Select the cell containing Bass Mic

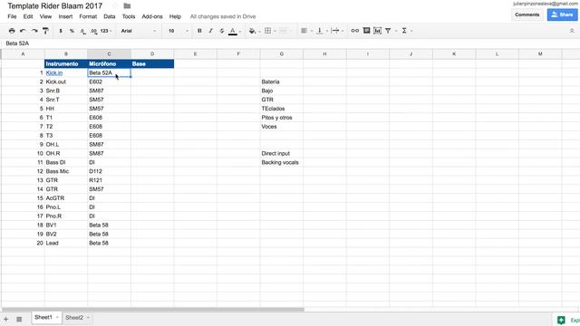point(66,171)
